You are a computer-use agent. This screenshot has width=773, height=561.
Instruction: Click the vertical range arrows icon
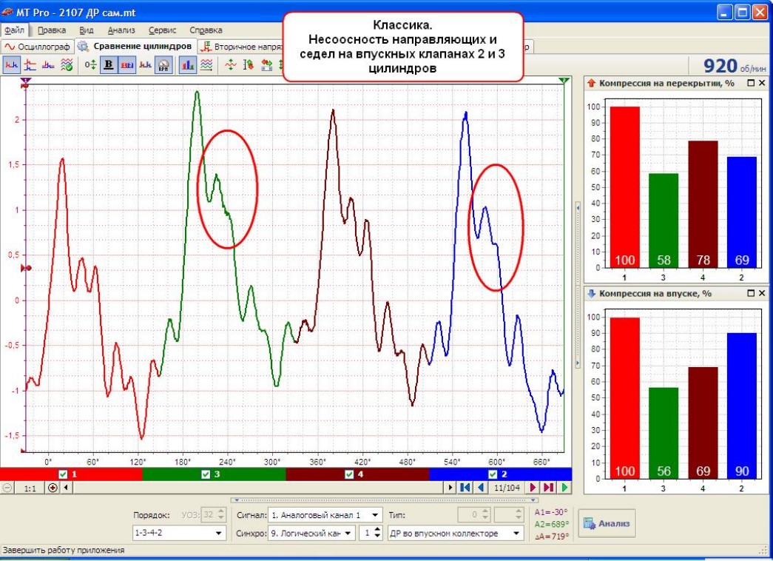point(249,64)
